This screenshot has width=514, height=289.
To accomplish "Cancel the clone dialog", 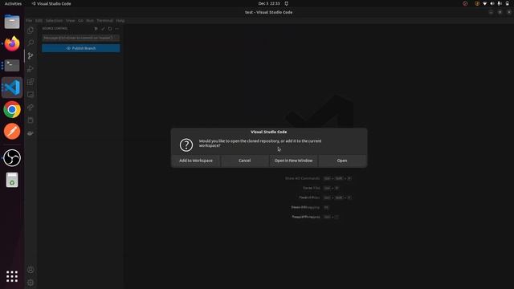I will (244, 161).
